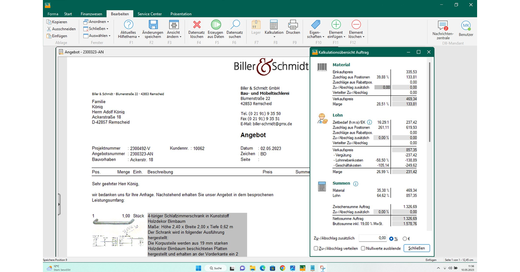Click Erzeugen aus Daten green icon
This screenshot has height=272, width=520.
click(x=216, y=25)
